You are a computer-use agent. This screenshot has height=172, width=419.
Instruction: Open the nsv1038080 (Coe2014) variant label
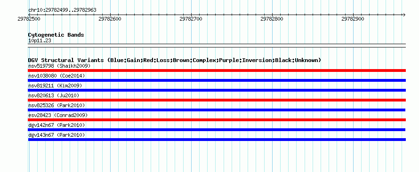[56, 76]
